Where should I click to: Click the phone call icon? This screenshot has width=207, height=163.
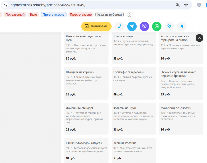(x=119, y=26)
